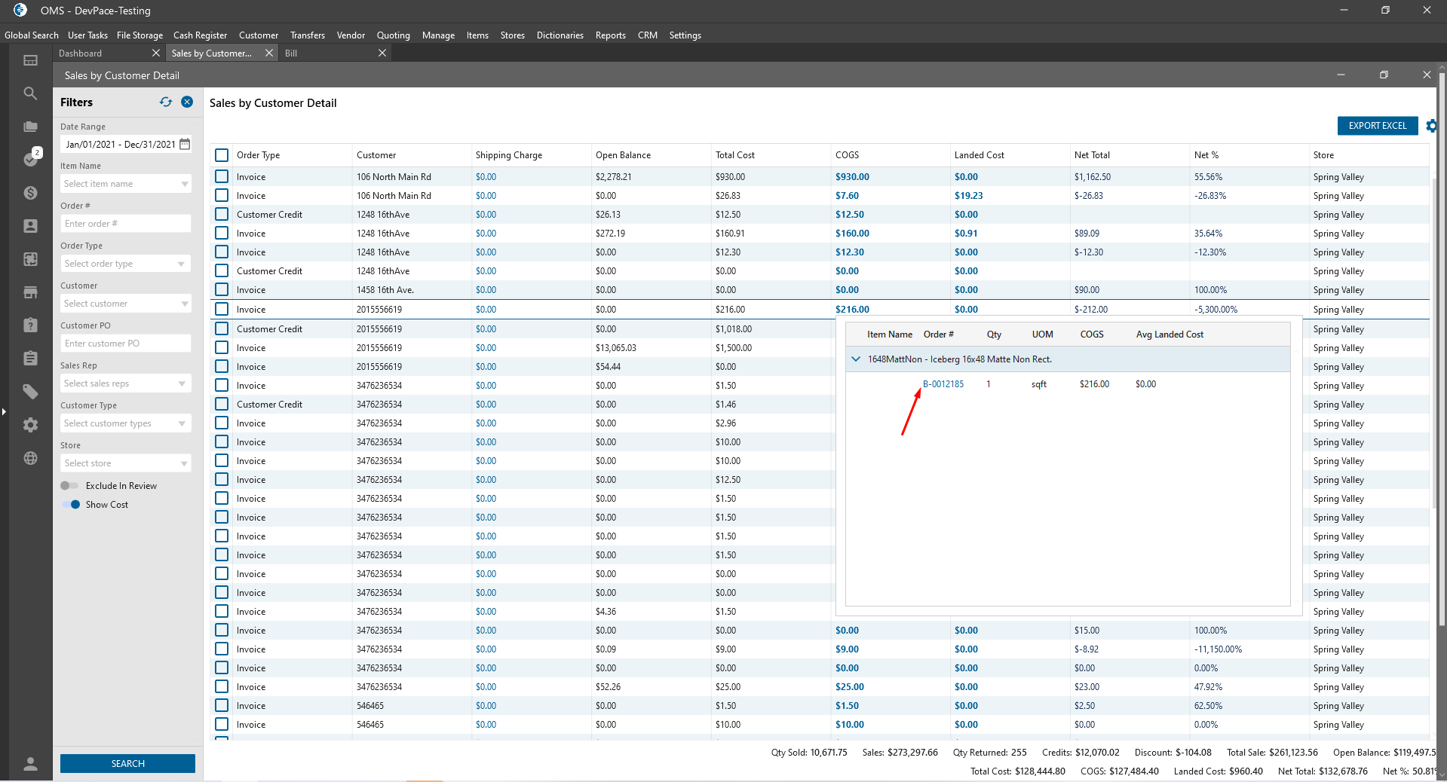Open the Select store dropdown
This screenshot has height=782, width=1447.
[125, 463]
